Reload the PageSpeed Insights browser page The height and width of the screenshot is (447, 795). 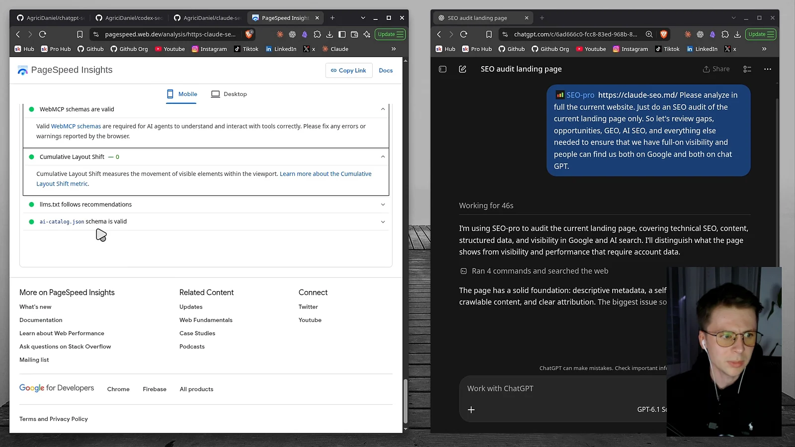(43, 34)
